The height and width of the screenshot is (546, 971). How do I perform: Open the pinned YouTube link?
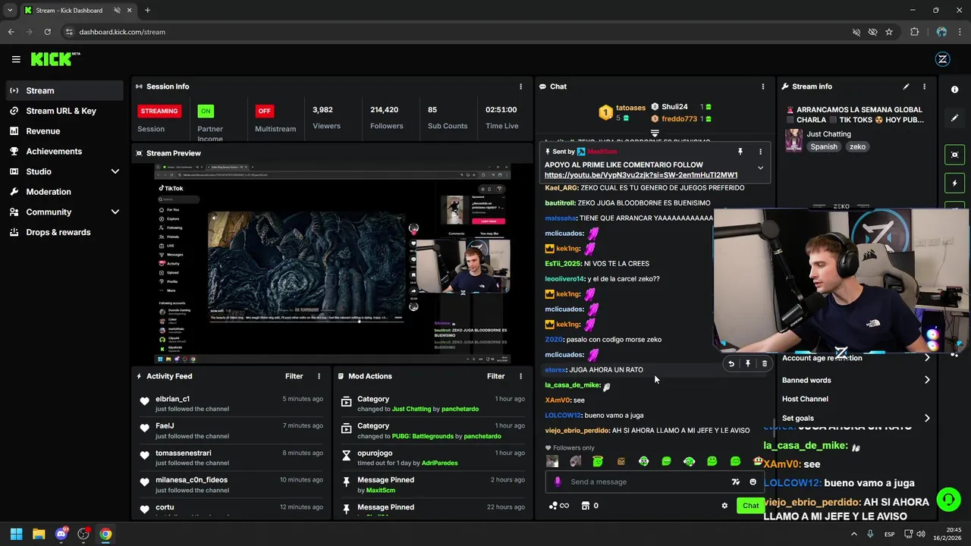641,175
